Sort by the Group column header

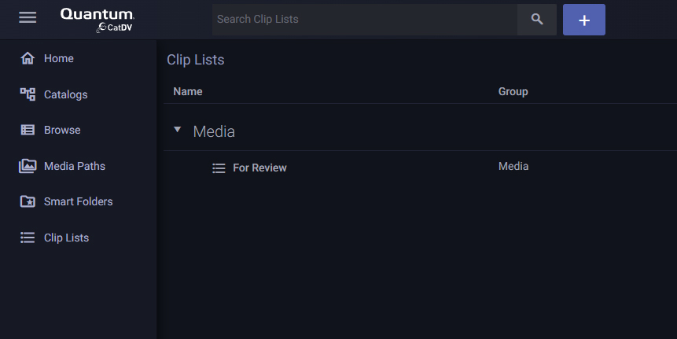pyautogui.click(x=513, y=91)
